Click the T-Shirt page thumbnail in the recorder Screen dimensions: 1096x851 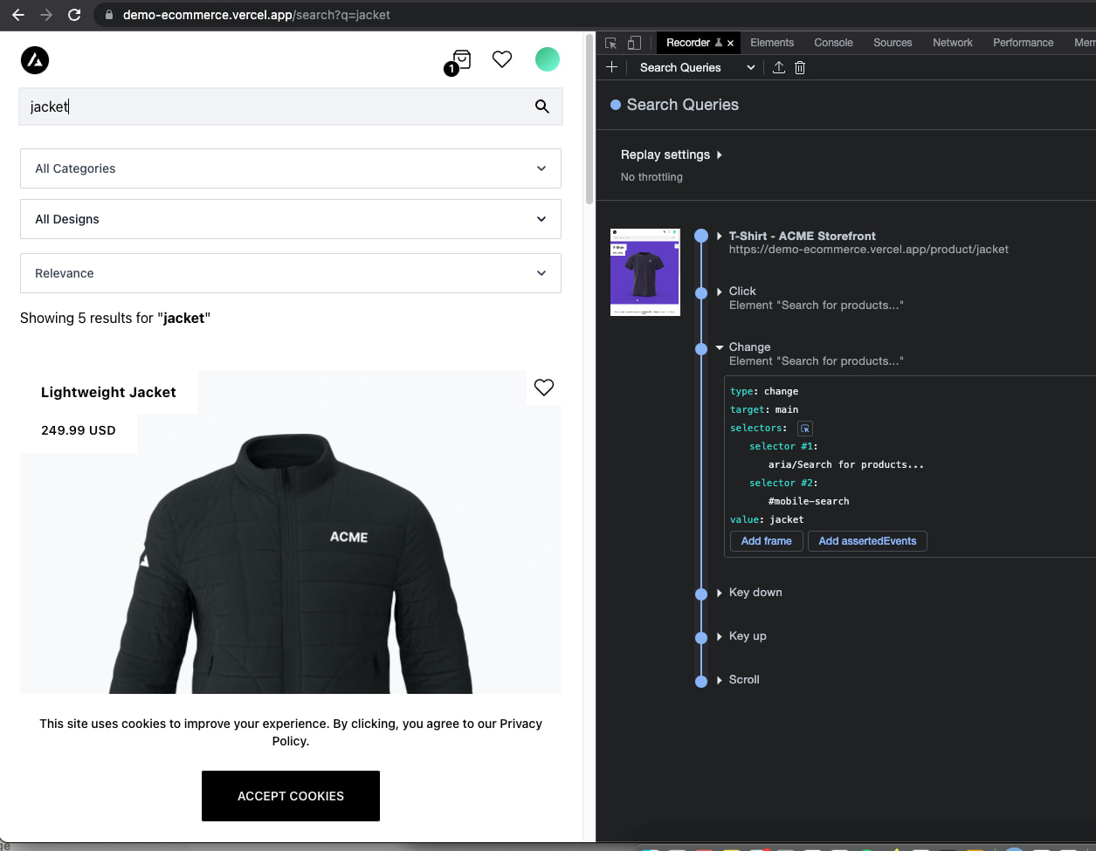click(x=645, y=272)
